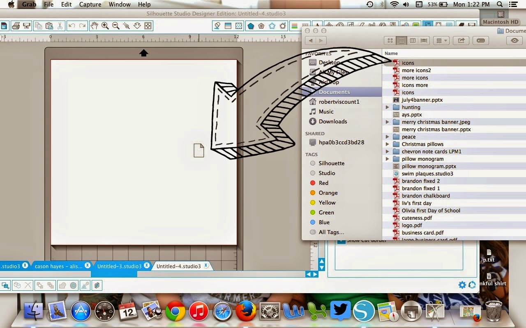Click the Finder Edit Tags icon button
The height and width of the screenshot is (328, 526).
coord(481,41)
